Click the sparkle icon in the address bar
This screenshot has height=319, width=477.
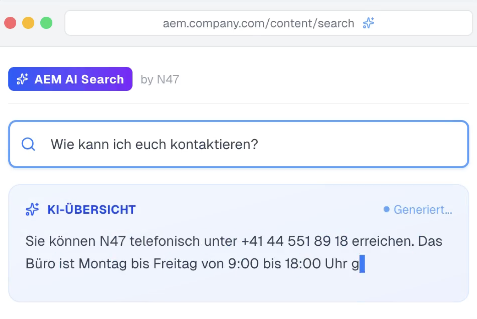point(368,23)
